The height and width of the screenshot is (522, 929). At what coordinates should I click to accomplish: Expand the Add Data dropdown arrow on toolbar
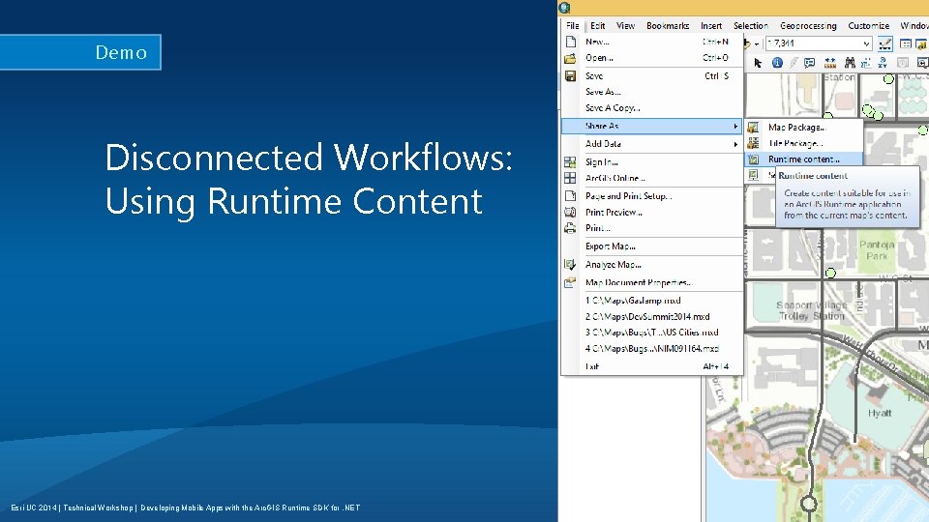[x=757, y=43]
